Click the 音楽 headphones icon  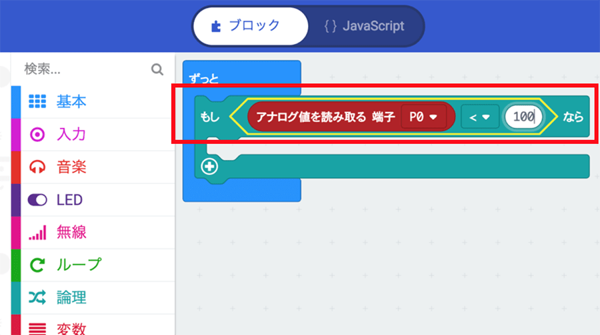[x=37, y=167]
